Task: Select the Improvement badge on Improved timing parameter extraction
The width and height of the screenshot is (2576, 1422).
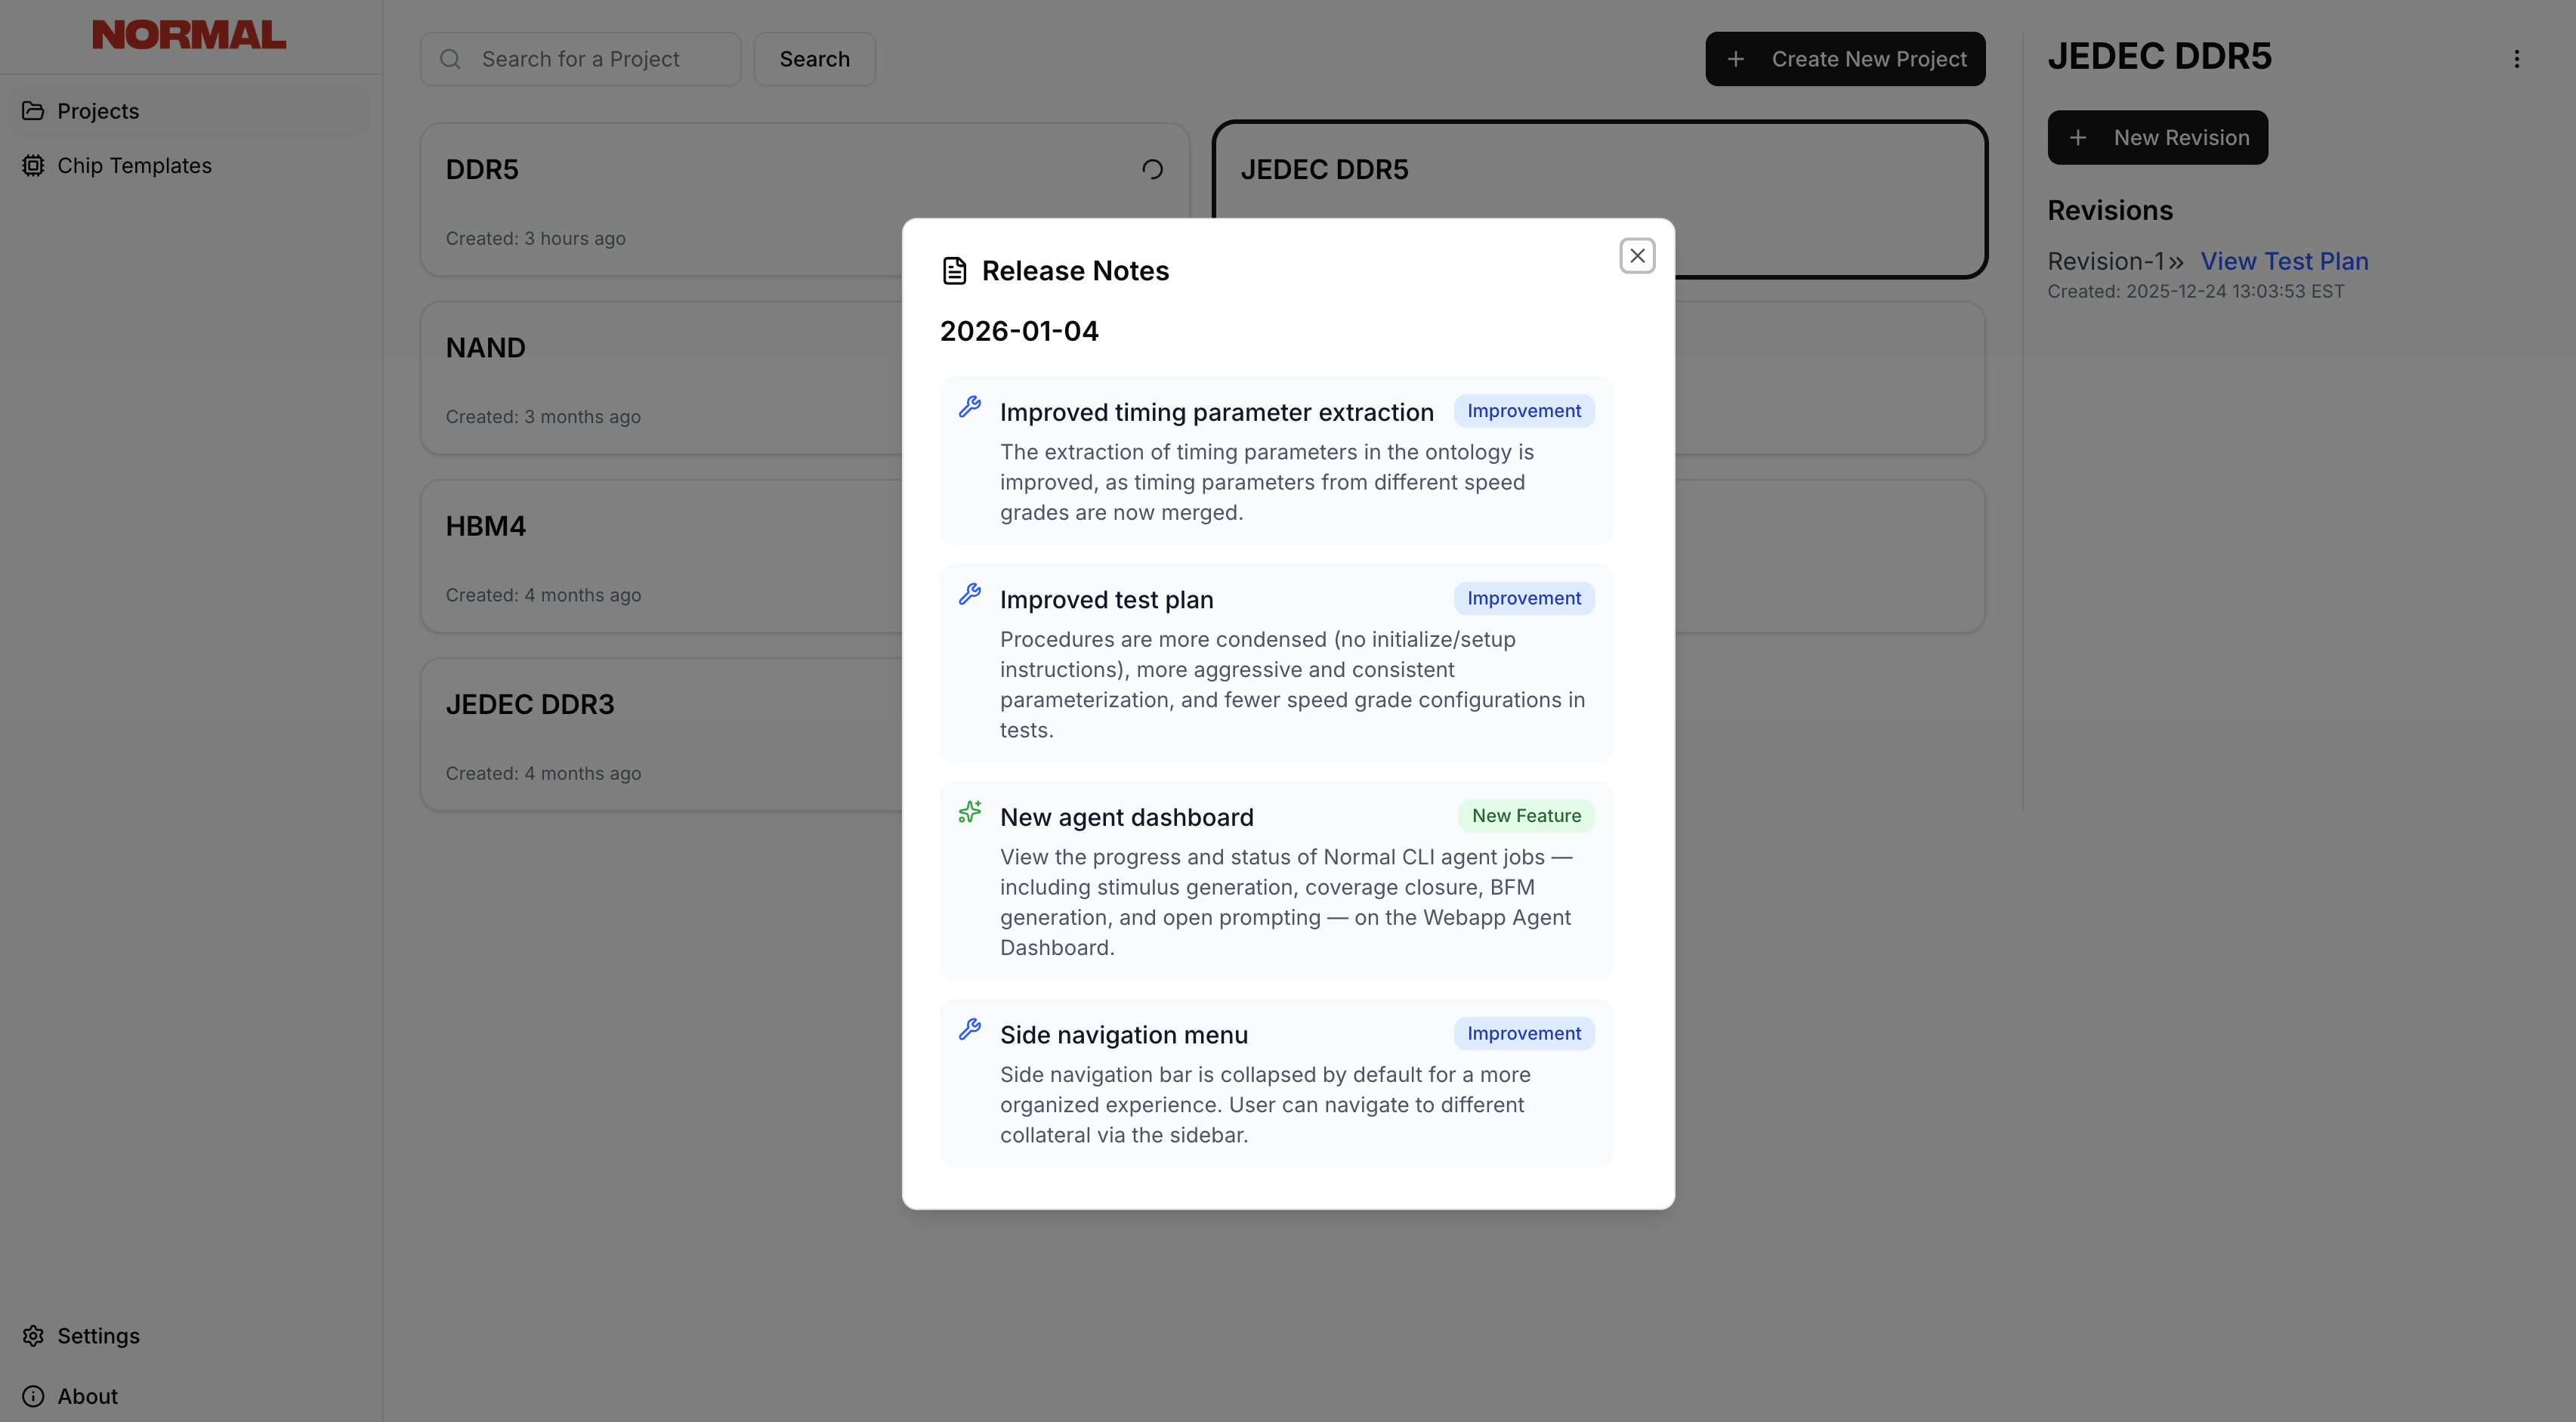Action: tap(1523, 410)
